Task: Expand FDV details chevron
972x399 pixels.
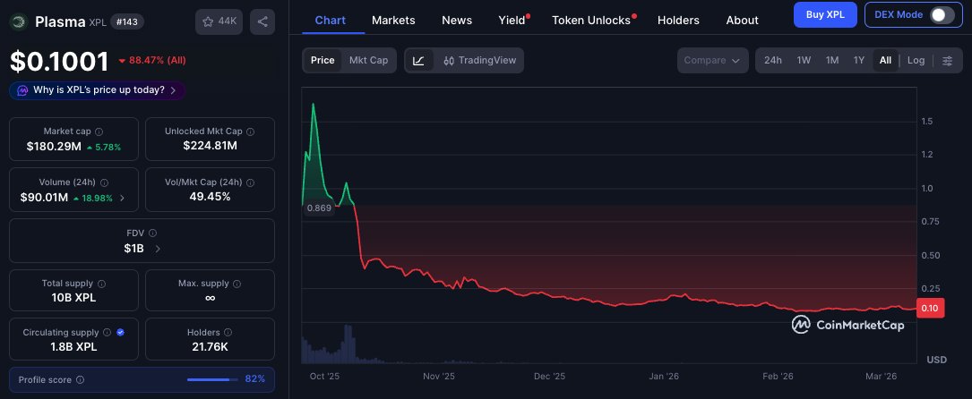Action: point(158,249)
